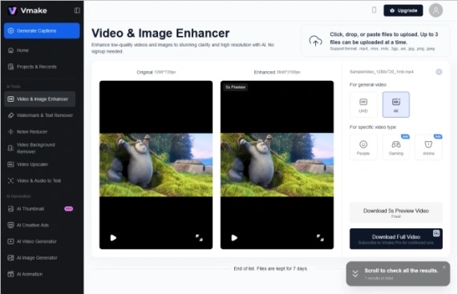Click the Video Upscaler icon

click(x=10, y=164)
